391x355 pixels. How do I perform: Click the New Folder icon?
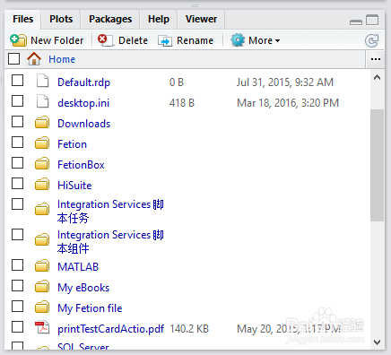click(18, 40)
